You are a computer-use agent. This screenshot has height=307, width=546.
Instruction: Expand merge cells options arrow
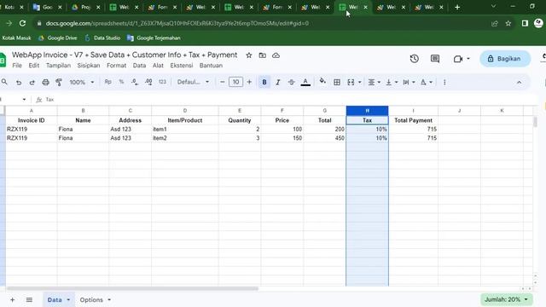tap(360, 83)
